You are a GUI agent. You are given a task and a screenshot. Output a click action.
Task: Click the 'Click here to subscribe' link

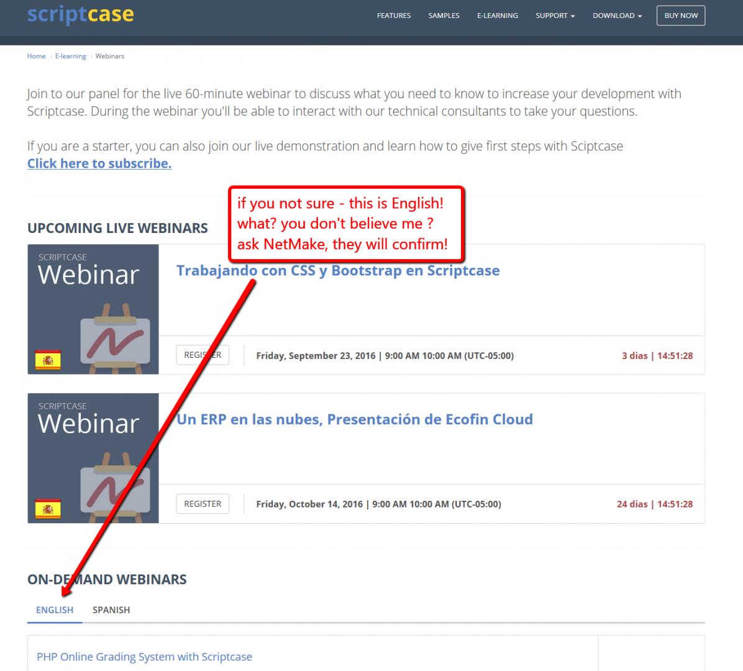(x=99, y=163)
